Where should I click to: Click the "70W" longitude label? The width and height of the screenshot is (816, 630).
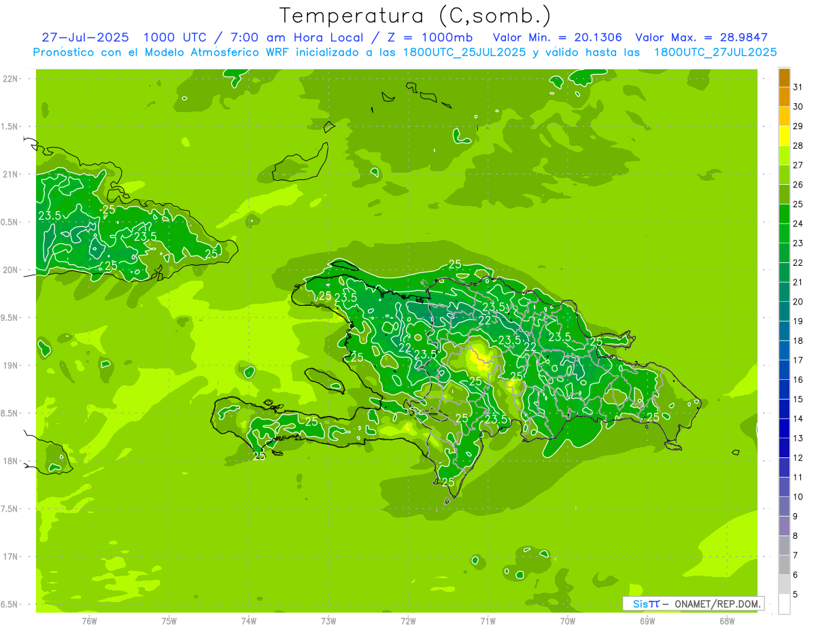tap(568, 620)
